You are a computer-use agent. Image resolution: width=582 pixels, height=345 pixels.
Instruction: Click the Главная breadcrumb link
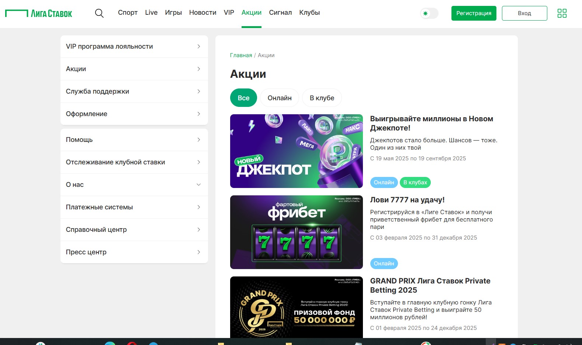click(x=241, y=55)
